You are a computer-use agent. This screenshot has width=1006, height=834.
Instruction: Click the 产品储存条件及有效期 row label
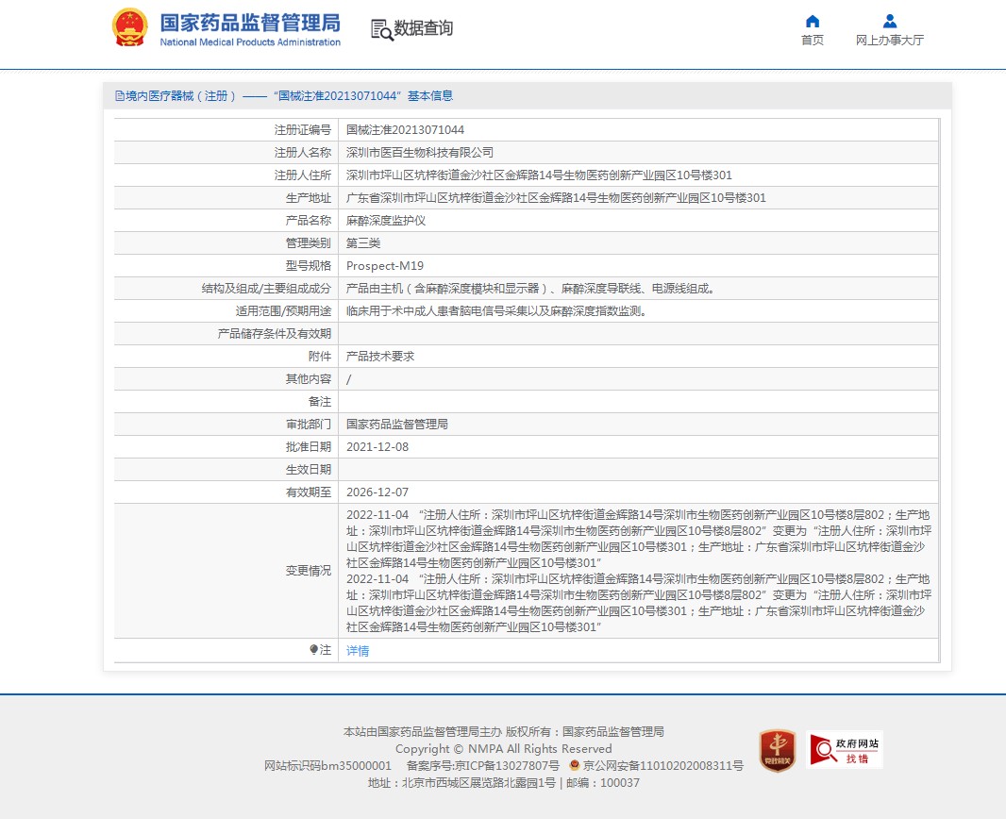pos(274,334)
